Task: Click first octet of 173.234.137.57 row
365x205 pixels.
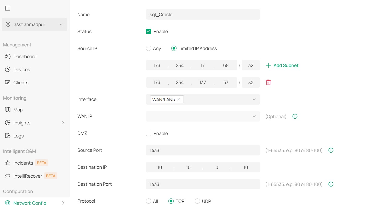Action: pos(157,82)
